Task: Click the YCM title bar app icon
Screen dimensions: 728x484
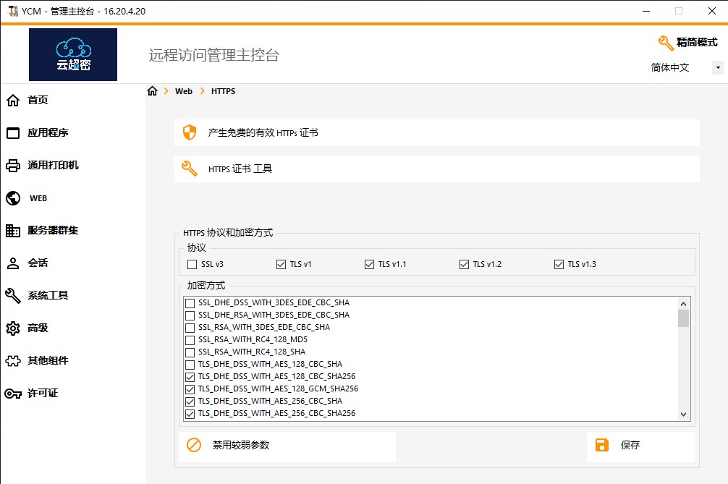Action: coord(13,11)
